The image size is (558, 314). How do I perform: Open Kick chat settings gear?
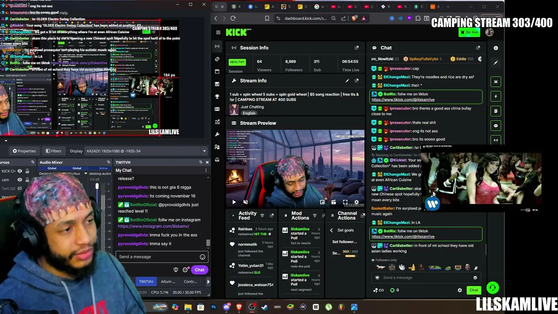point(459,290)
